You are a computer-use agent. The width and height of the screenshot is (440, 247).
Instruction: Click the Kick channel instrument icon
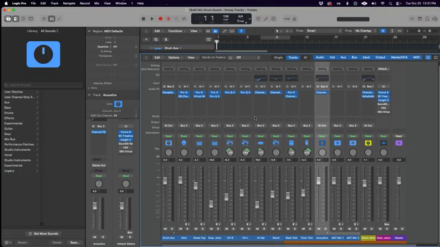pos(184,143)
